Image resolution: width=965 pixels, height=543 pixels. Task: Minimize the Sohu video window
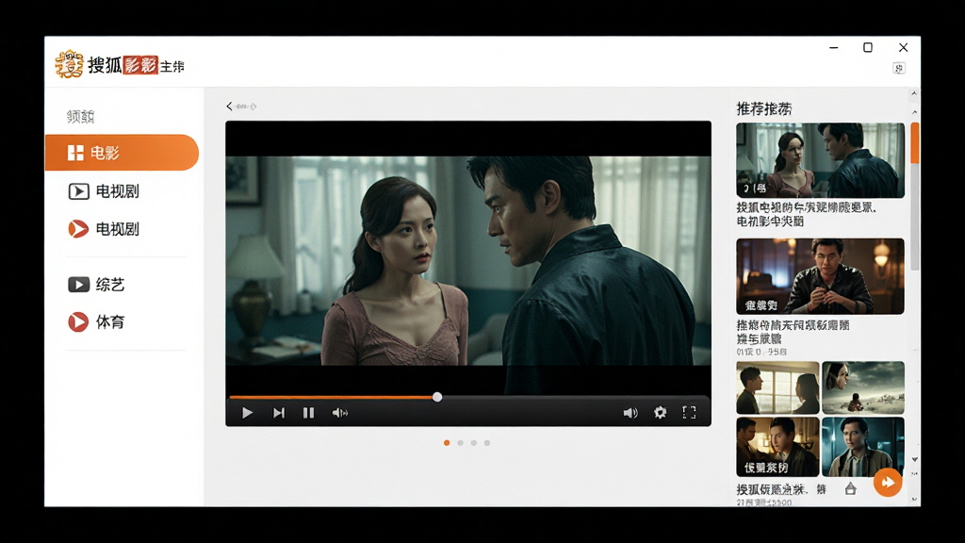click(x=834, y=47)
